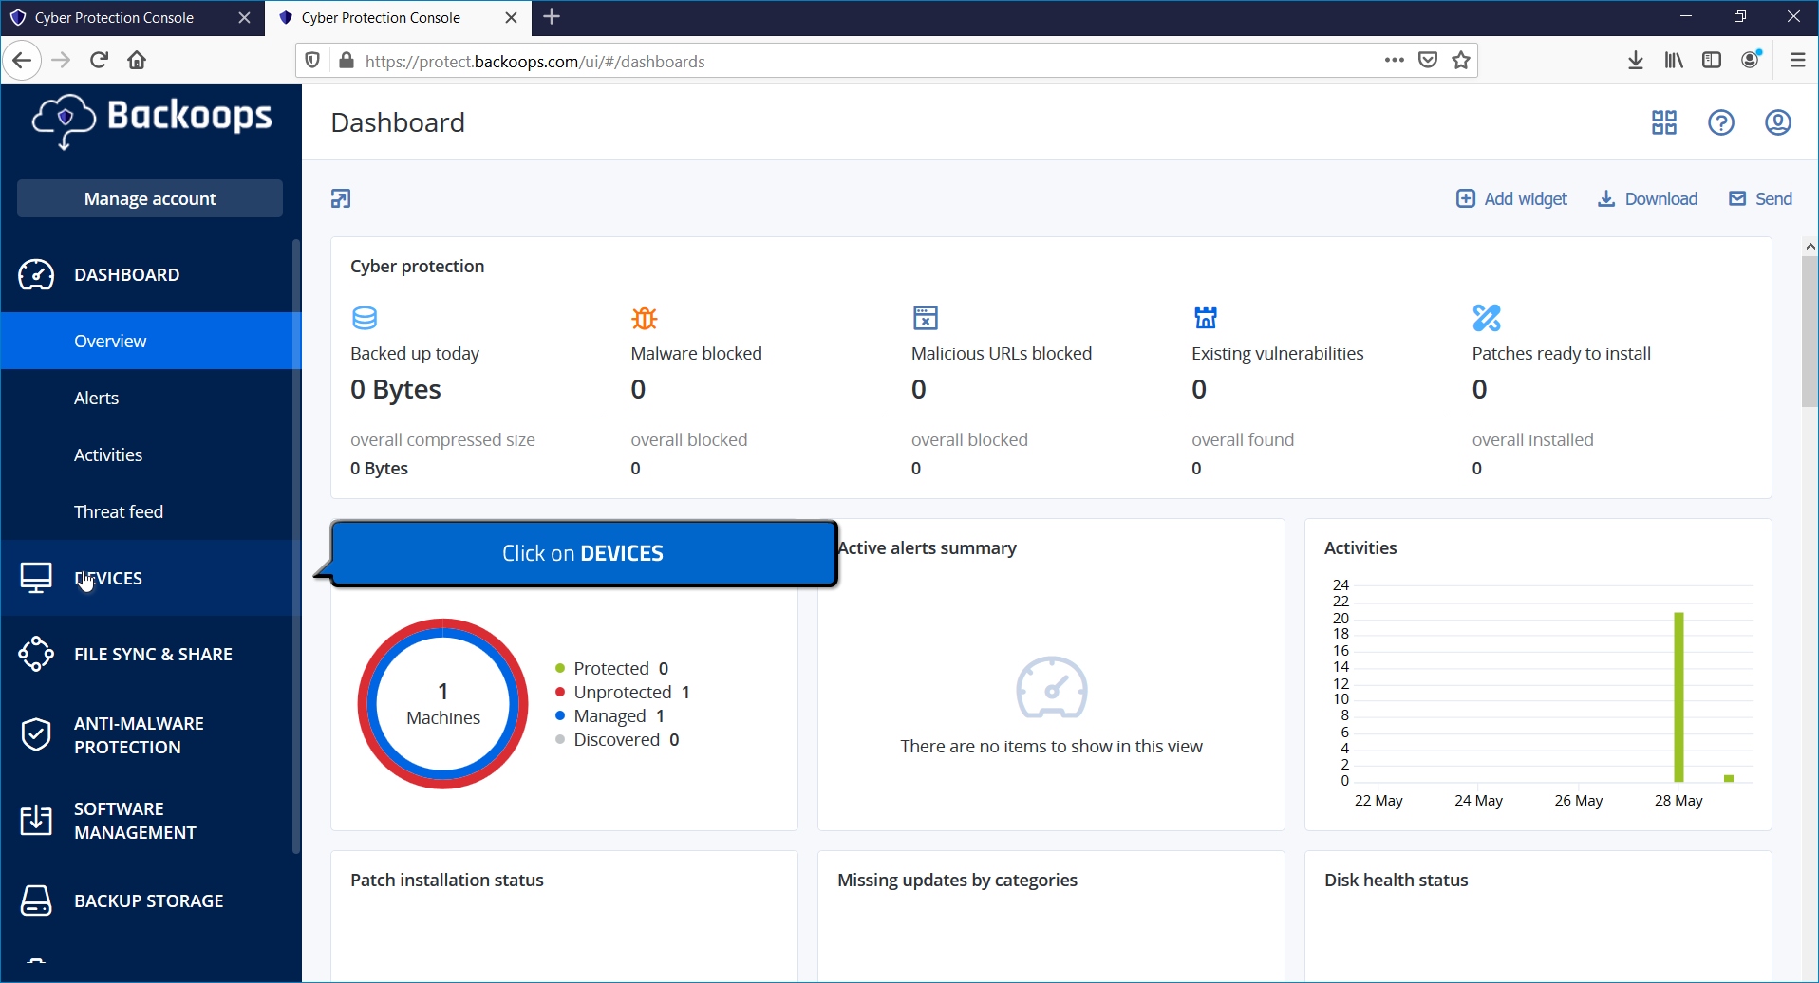Open FILE SYNC & SHARE section label
This screenshot has height=983, width=1819.
153,654
